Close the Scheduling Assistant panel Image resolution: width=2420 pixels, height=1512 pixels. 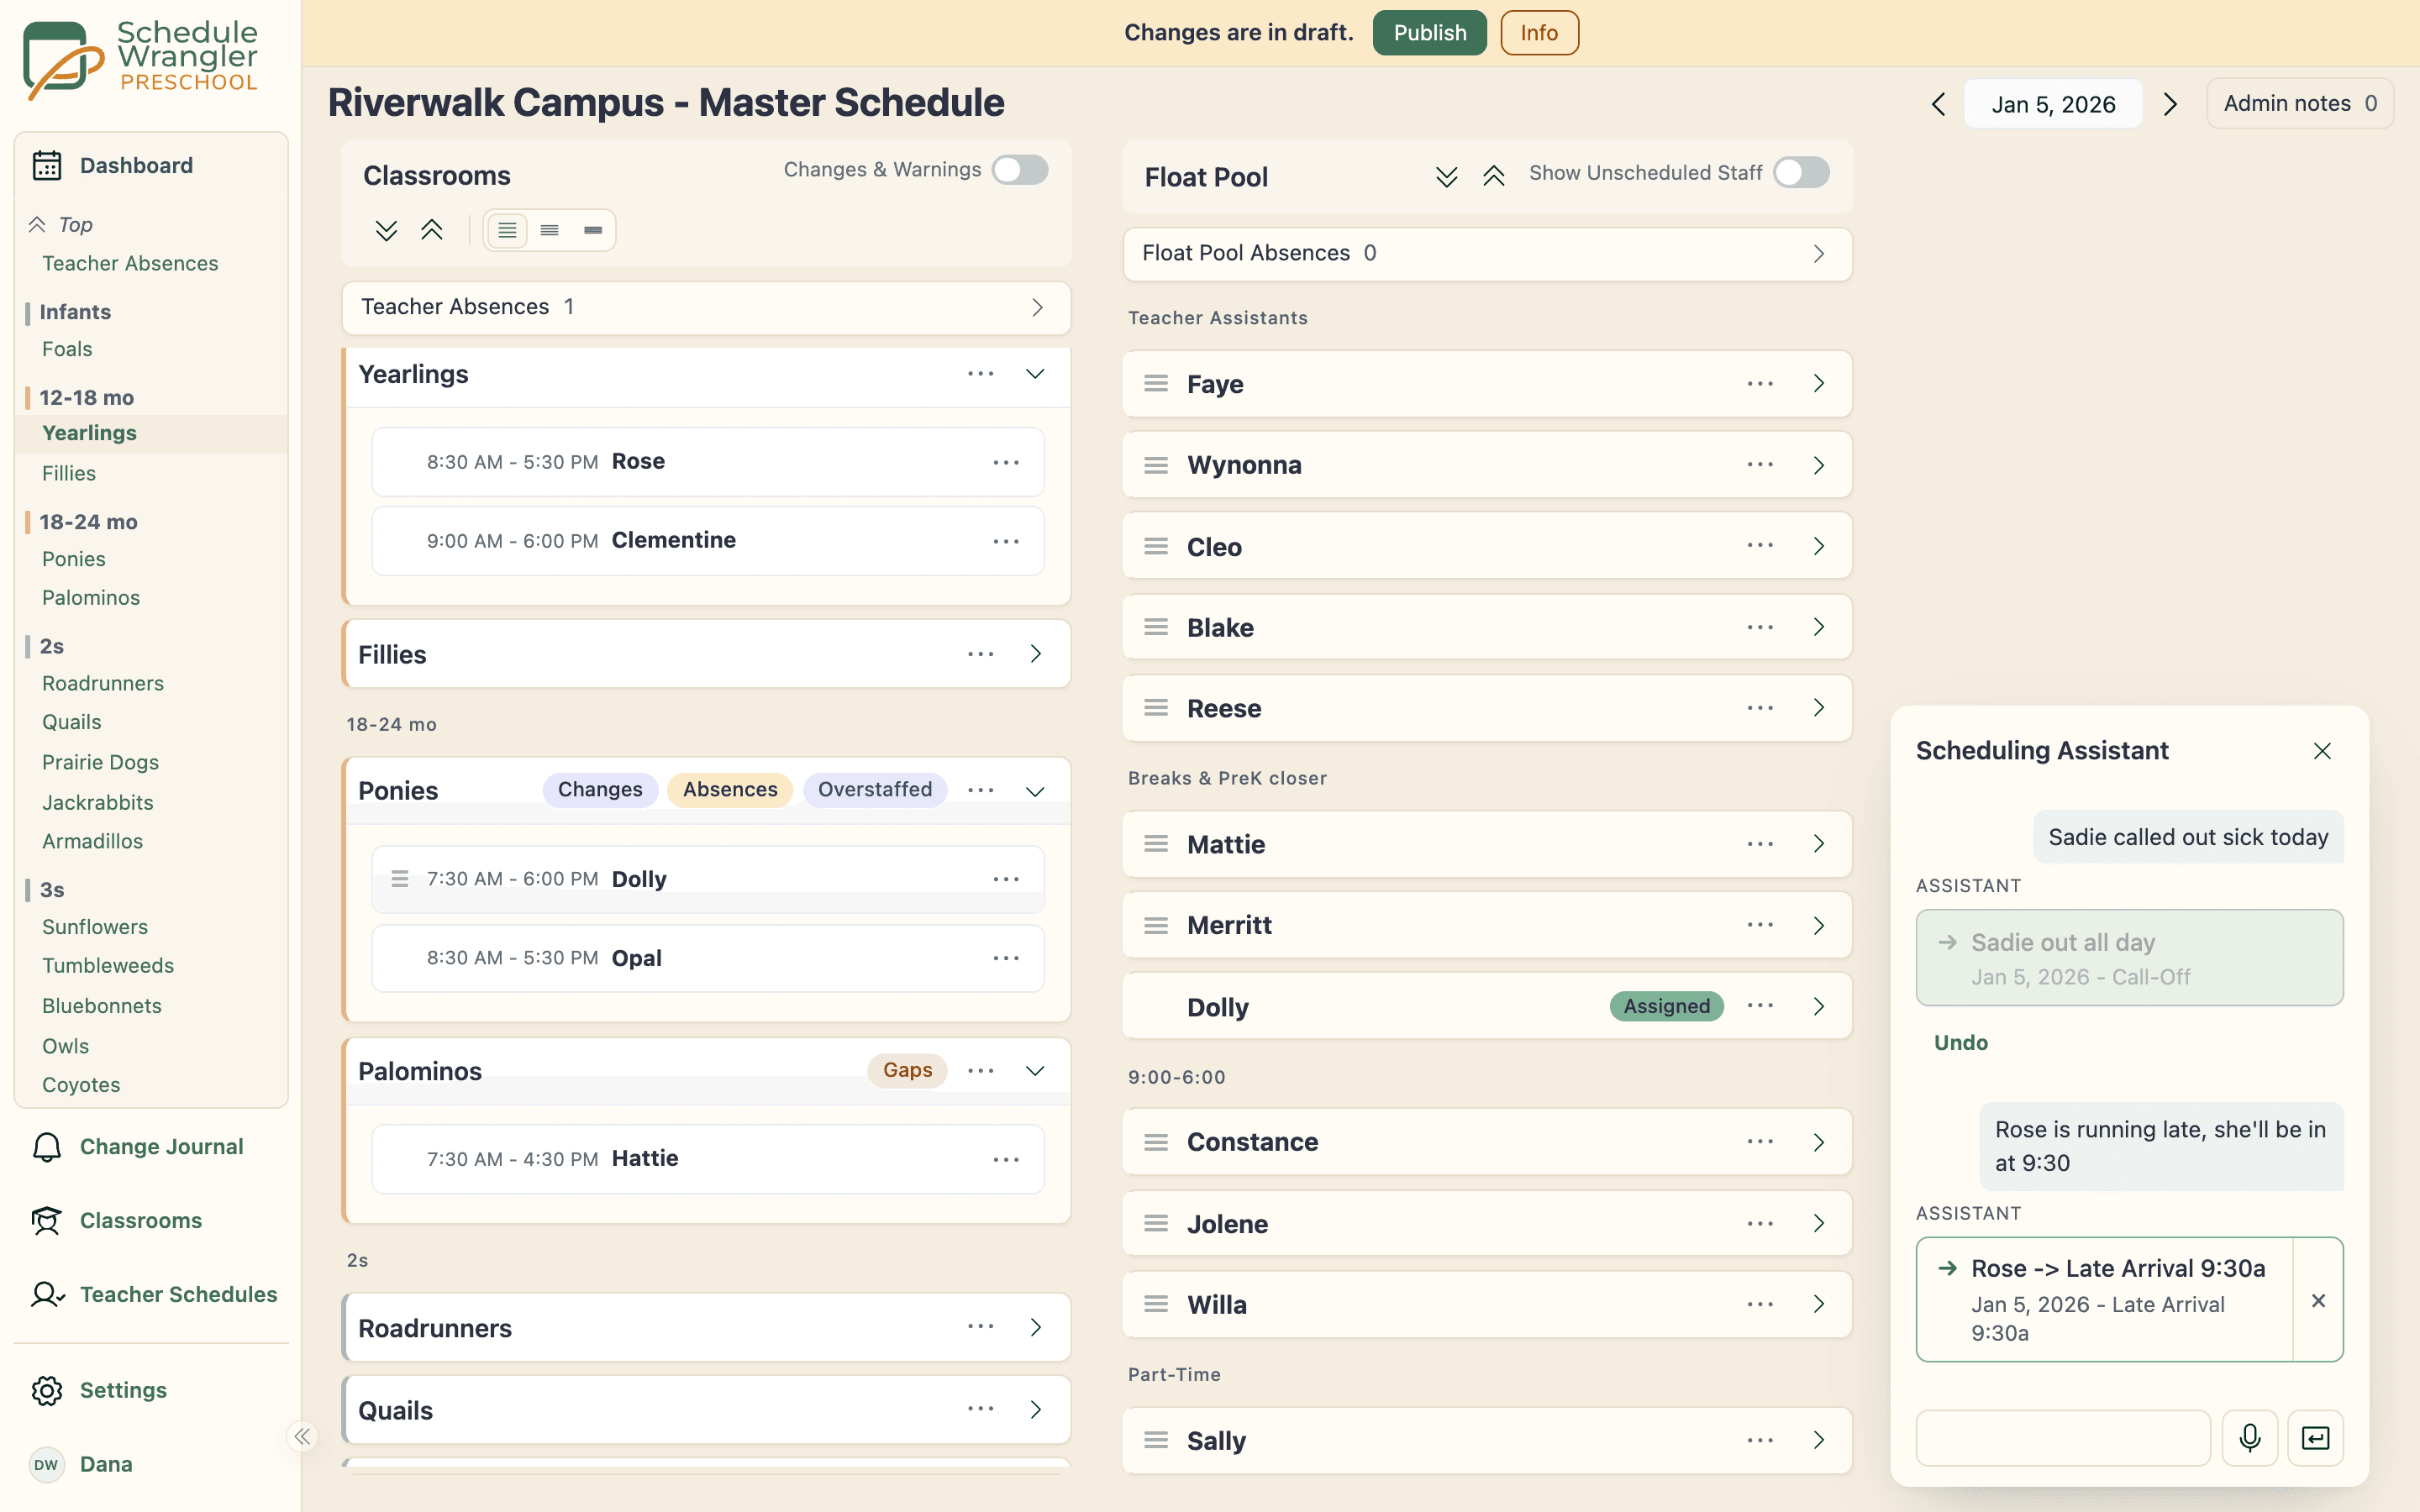click(2322, 751)
